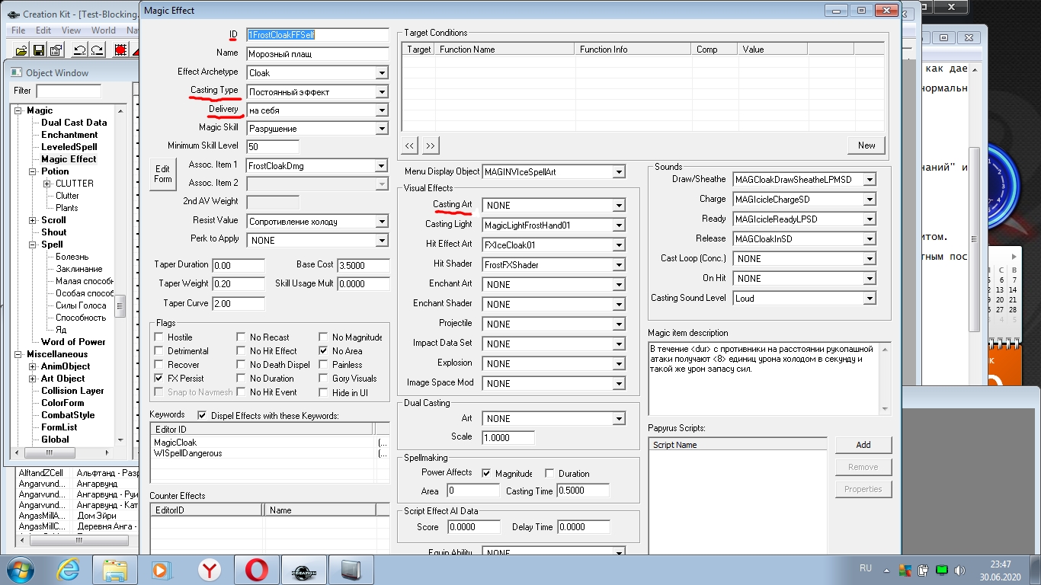Viewport: 1041px width, 585px height.
Task: Open the File menu
Action: point(18,30)
